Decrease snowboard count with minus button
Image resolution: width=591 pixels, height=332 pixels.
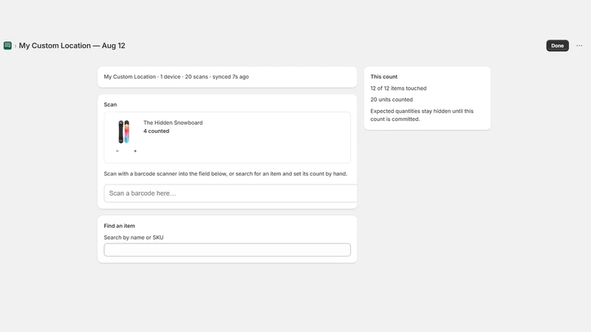[117, 151]
